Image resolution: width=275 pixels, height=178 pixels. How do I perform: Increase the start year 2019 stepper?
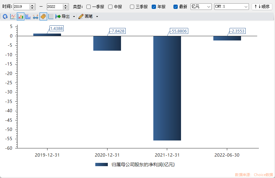click(x=32, y=5)
